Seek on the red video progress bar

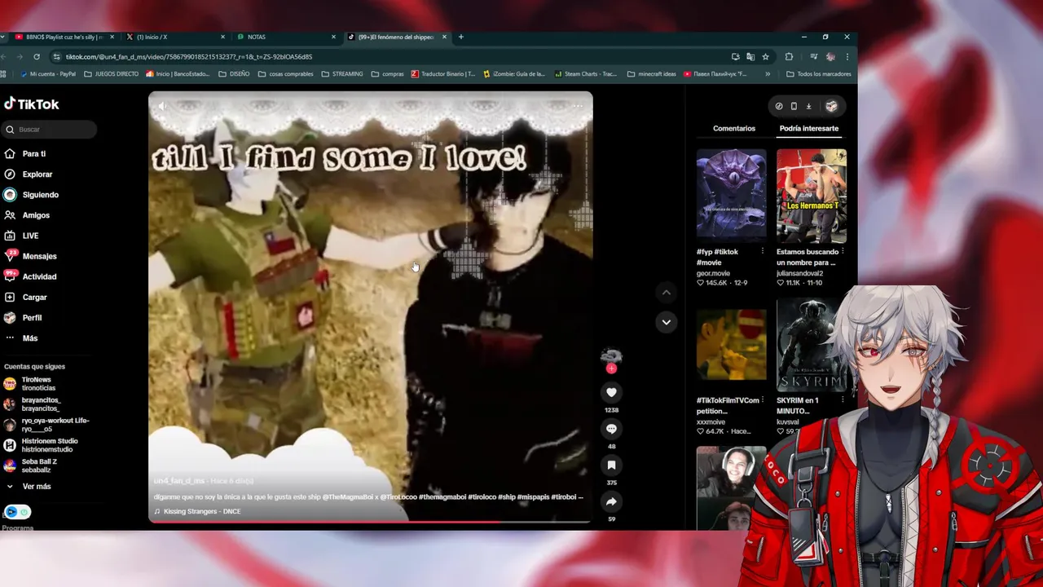pos(370,522)
